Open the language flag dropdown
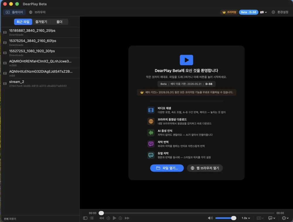This screenshot has width=293, height=222. click(263, 12)
